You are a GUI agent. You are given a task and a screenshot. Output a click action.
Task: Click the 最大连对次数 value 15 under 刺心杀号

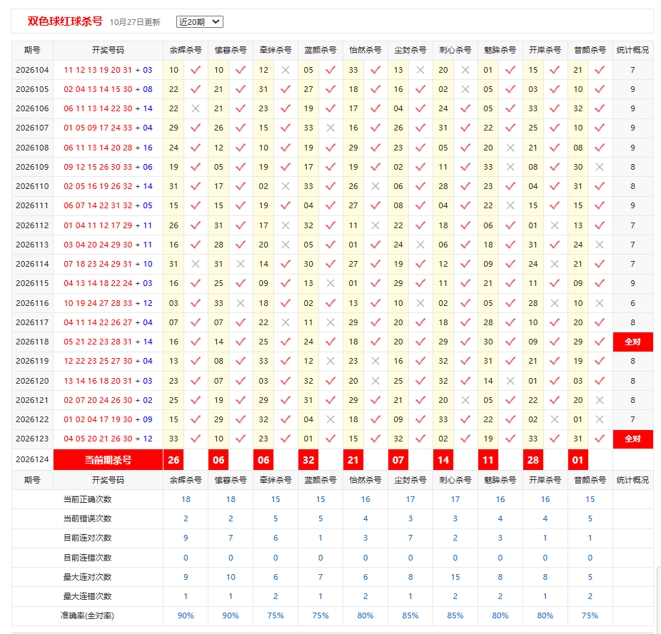click(x=455, y=577)
